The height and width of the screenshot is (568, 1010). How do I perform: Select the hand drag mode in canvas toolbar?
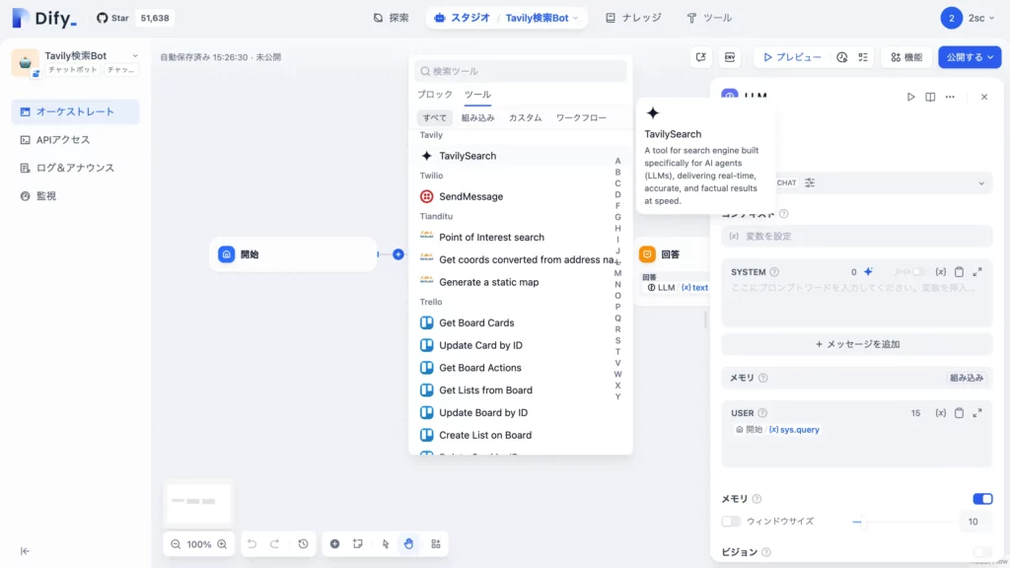tap(408, 543)
